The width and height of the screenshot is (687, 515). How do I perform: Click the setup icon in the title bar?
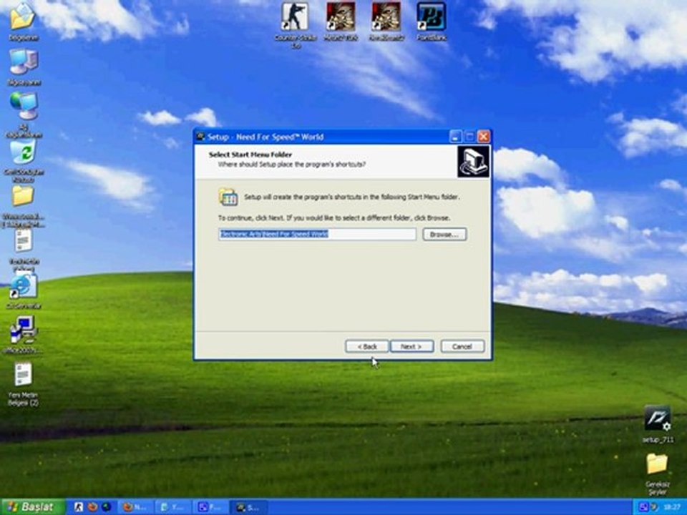200,137
